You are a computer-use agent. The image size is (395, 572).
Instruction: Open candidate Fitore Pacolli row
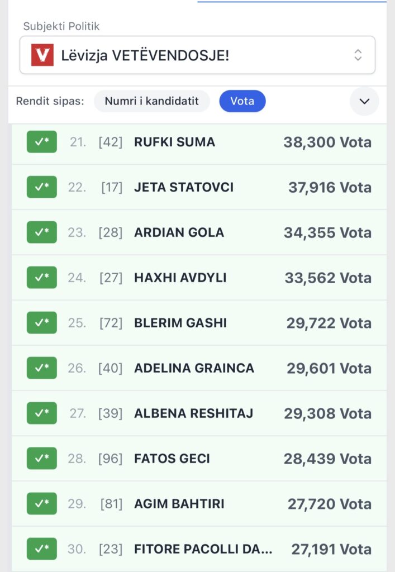(203, 549)
